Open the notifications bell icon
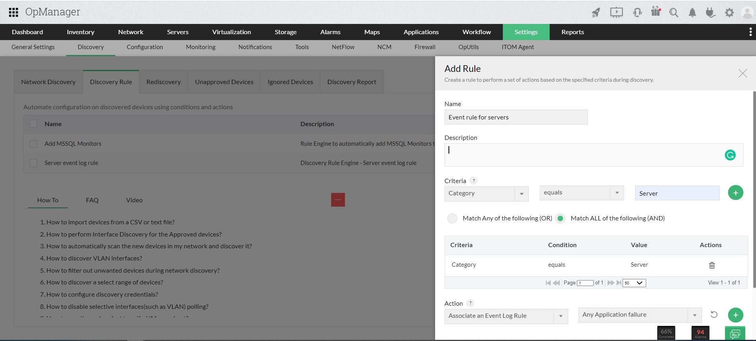 pos(692,13)
